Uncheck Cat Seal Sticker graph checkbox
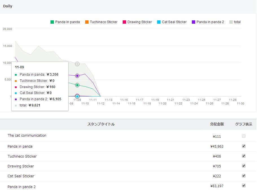This screenshot has width=257, height=192. (x=244, y=176)
